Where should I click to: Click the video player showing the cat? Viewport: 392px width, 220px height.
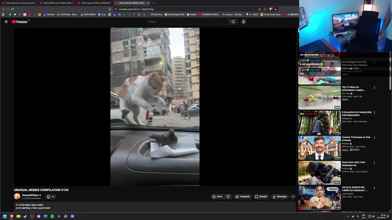155,107
